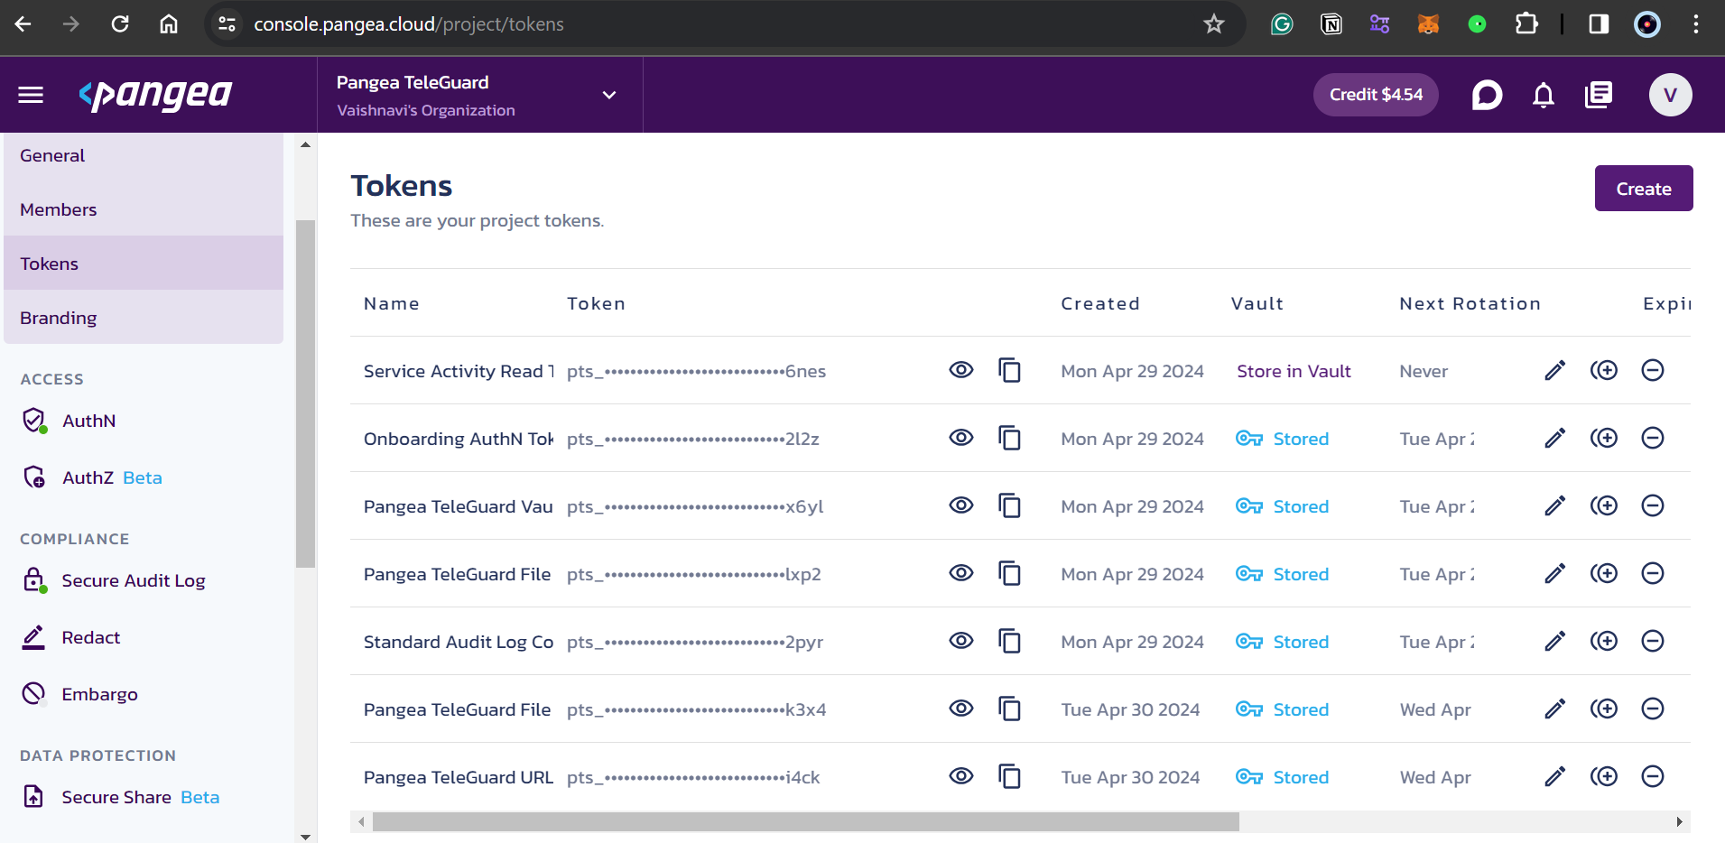1725x843 pixels.
Task: Edit the Pangea TeleGuard URL token
Action: [1554, 776]
